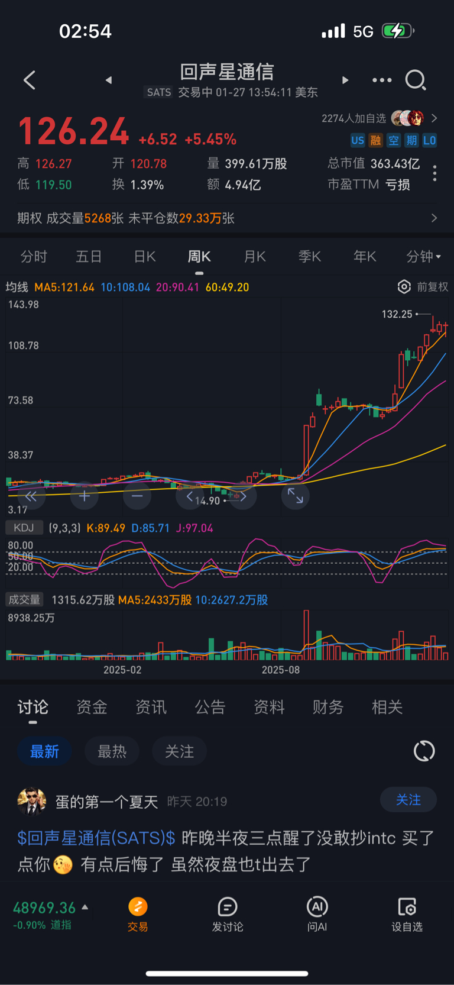Tap the 132.25 high marker on chart
The height and width of the screenshot is (985, 454).
397,314
